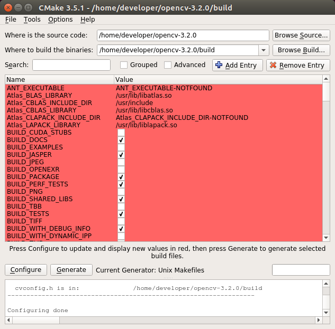Click the progress bar beside Current Generator
This screenshot has width=335, height=329.
[x=301, y=270]
